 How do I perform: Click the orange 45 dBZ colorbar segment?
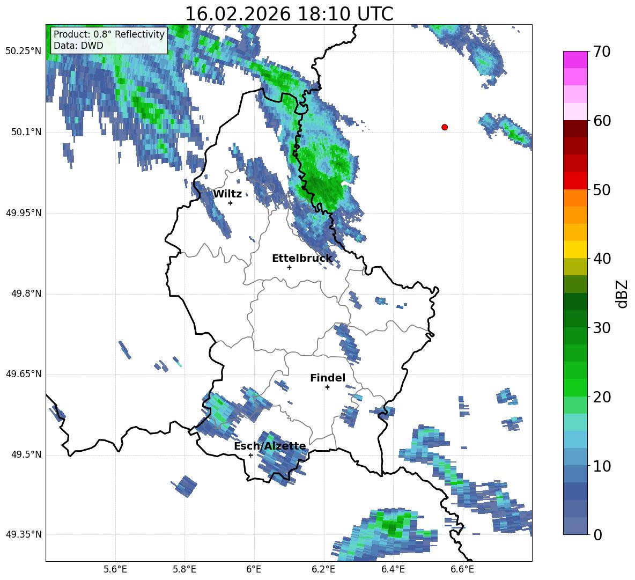click(x=575, y=215)
